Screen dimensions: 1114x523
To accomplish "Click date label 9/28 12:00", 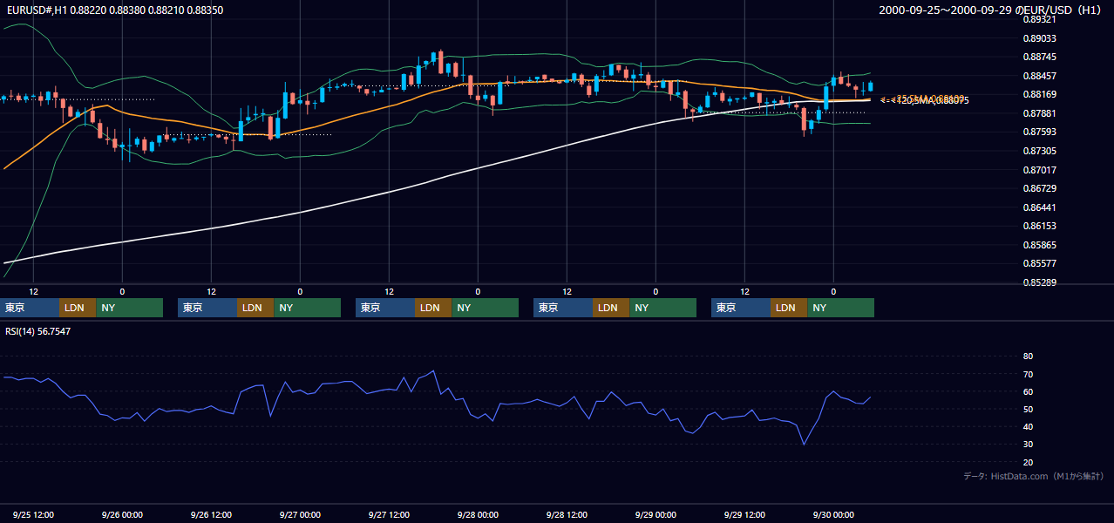I will coord(567,515).
